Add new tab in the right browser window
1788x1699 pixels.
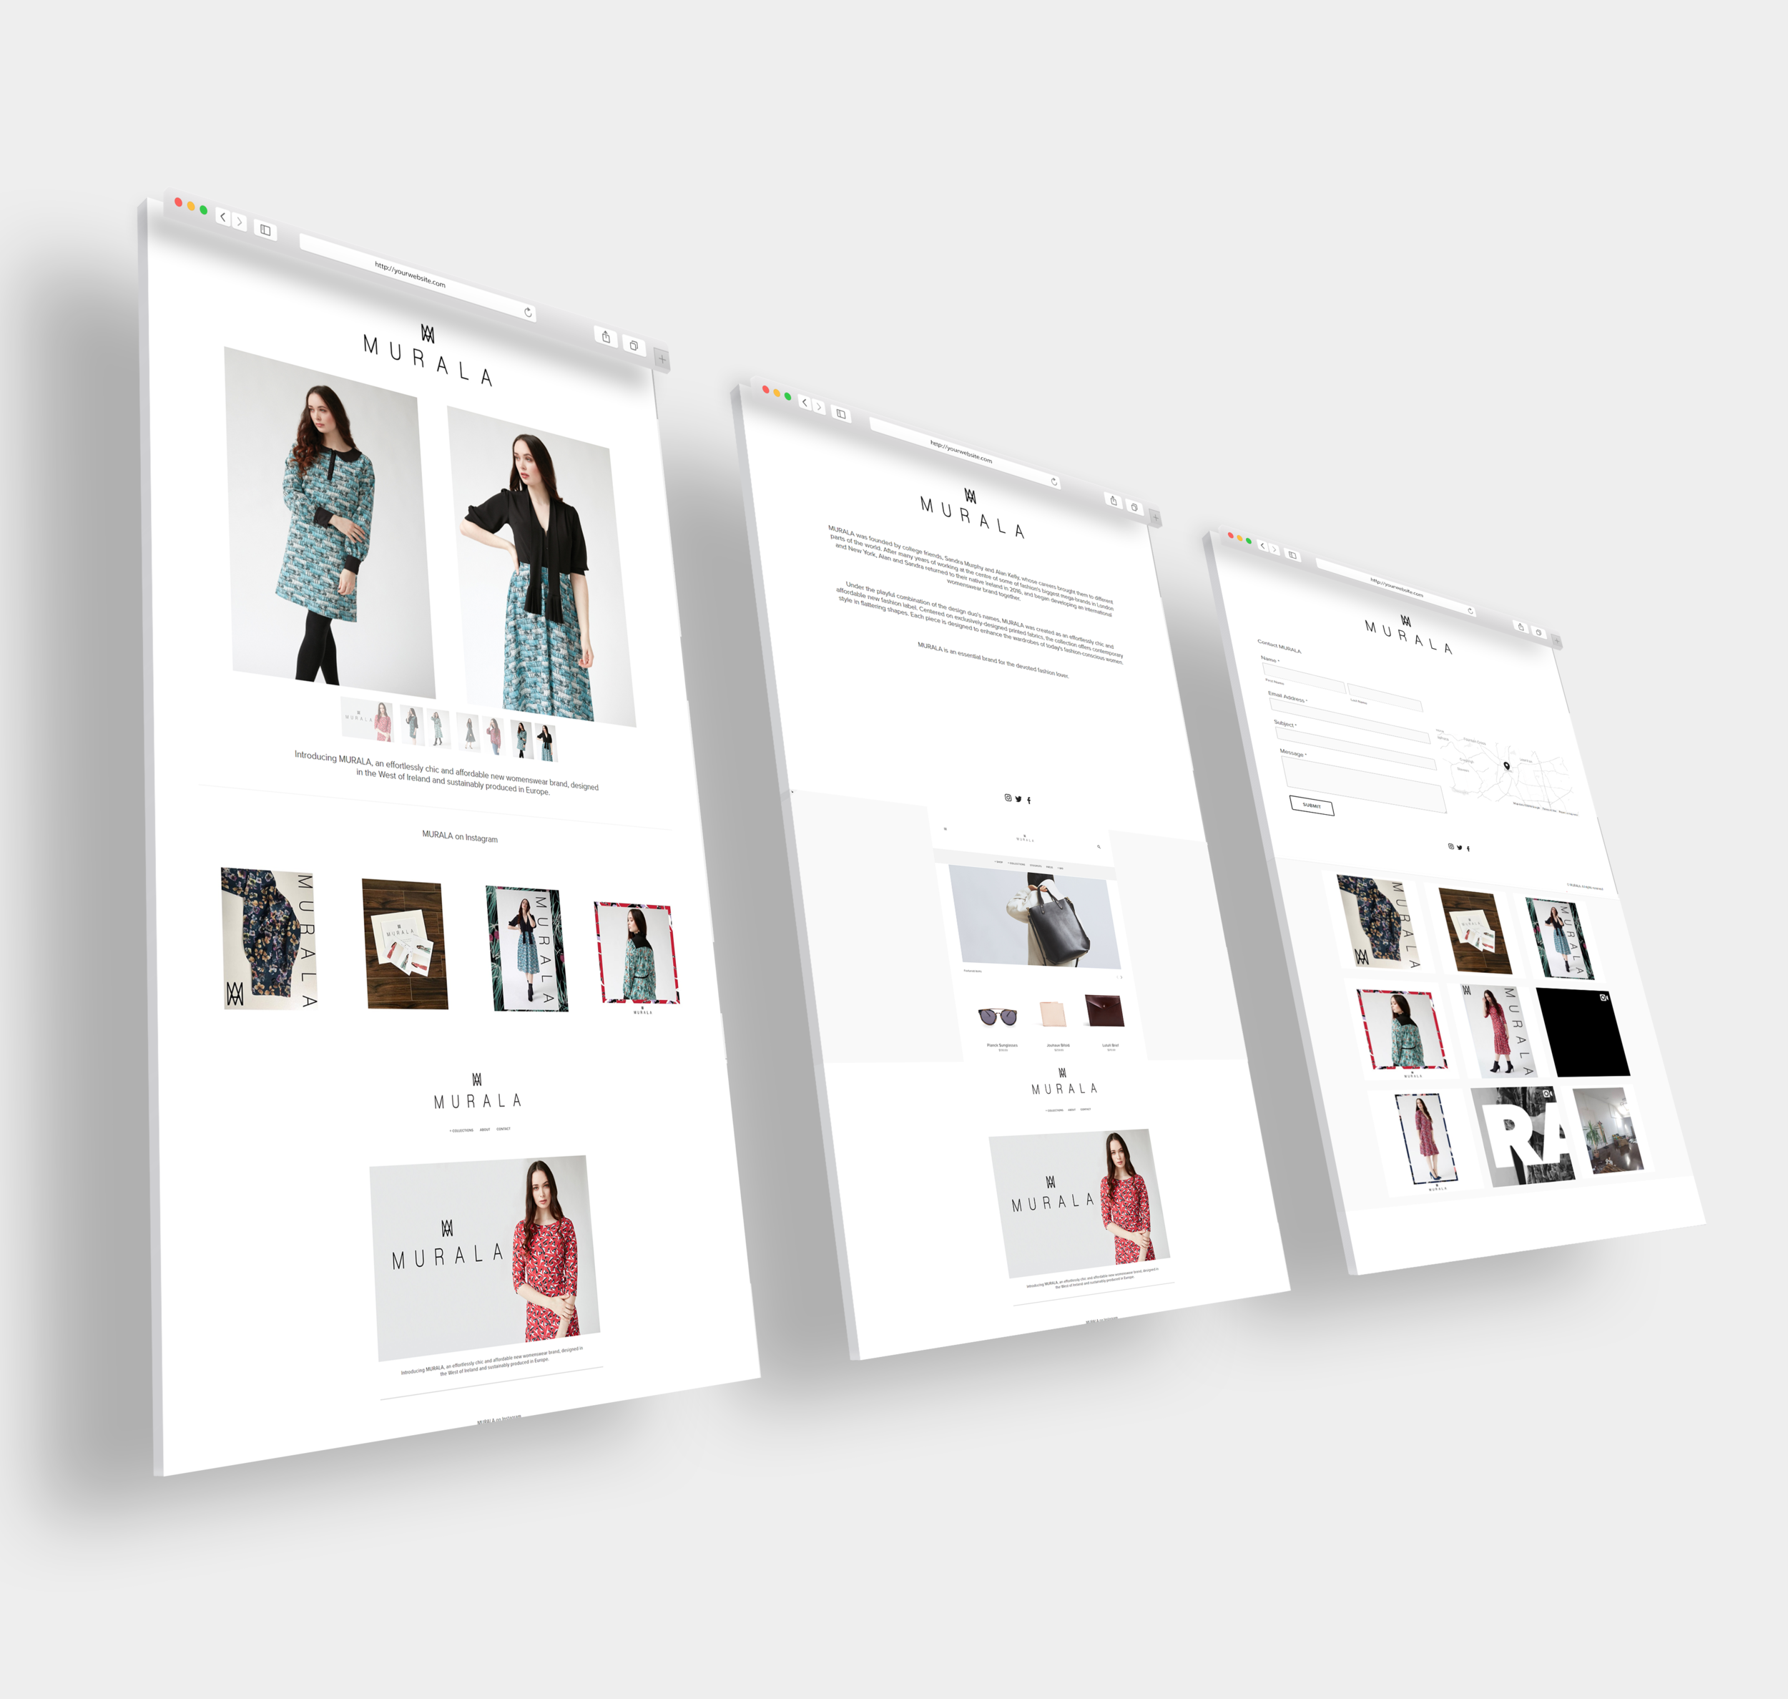(1557, 641)
